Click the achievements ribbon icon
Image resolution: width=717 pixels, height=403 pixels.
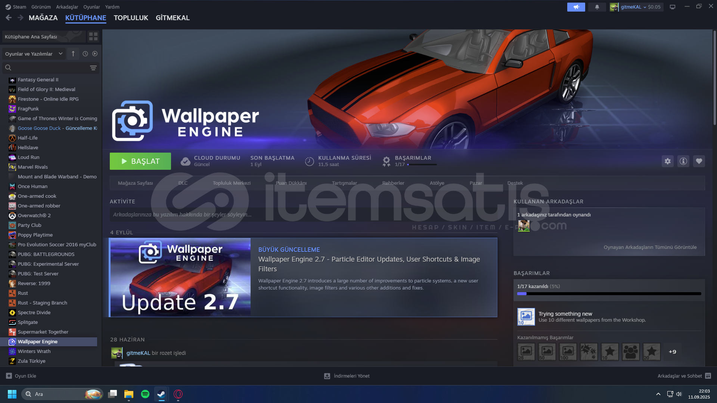pos(387,161)
